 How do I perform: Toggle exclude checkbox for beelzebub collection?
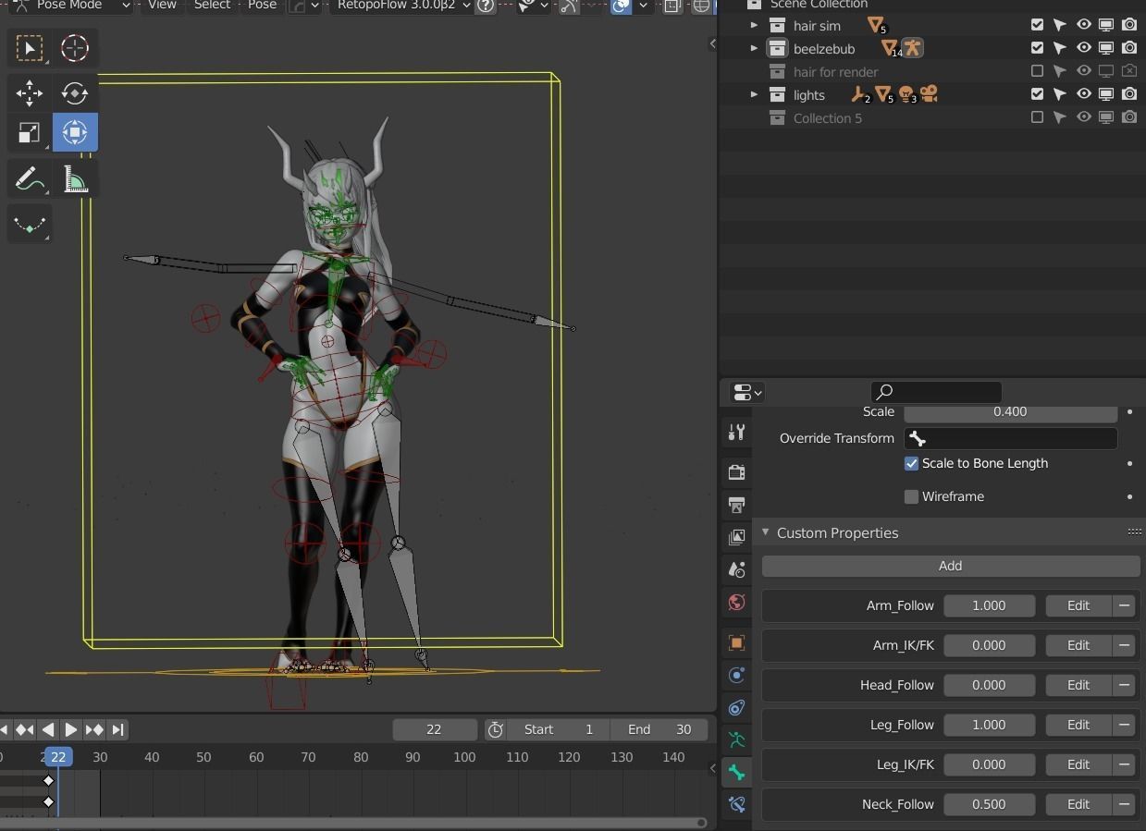coord(1037,48)
